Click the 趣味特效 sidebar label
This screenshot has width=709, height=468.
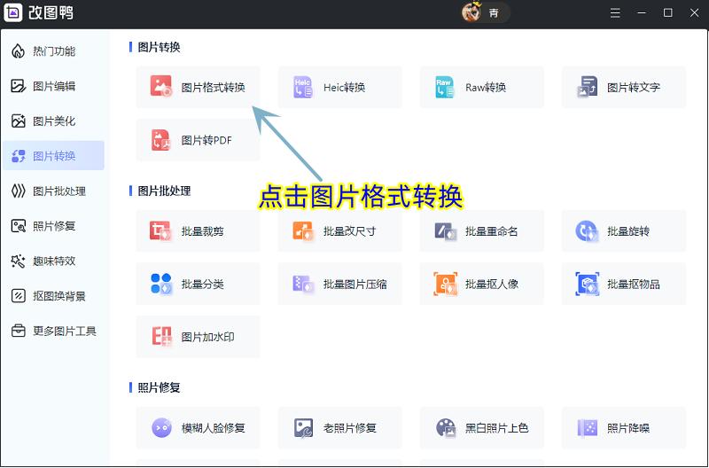[54, 261]
